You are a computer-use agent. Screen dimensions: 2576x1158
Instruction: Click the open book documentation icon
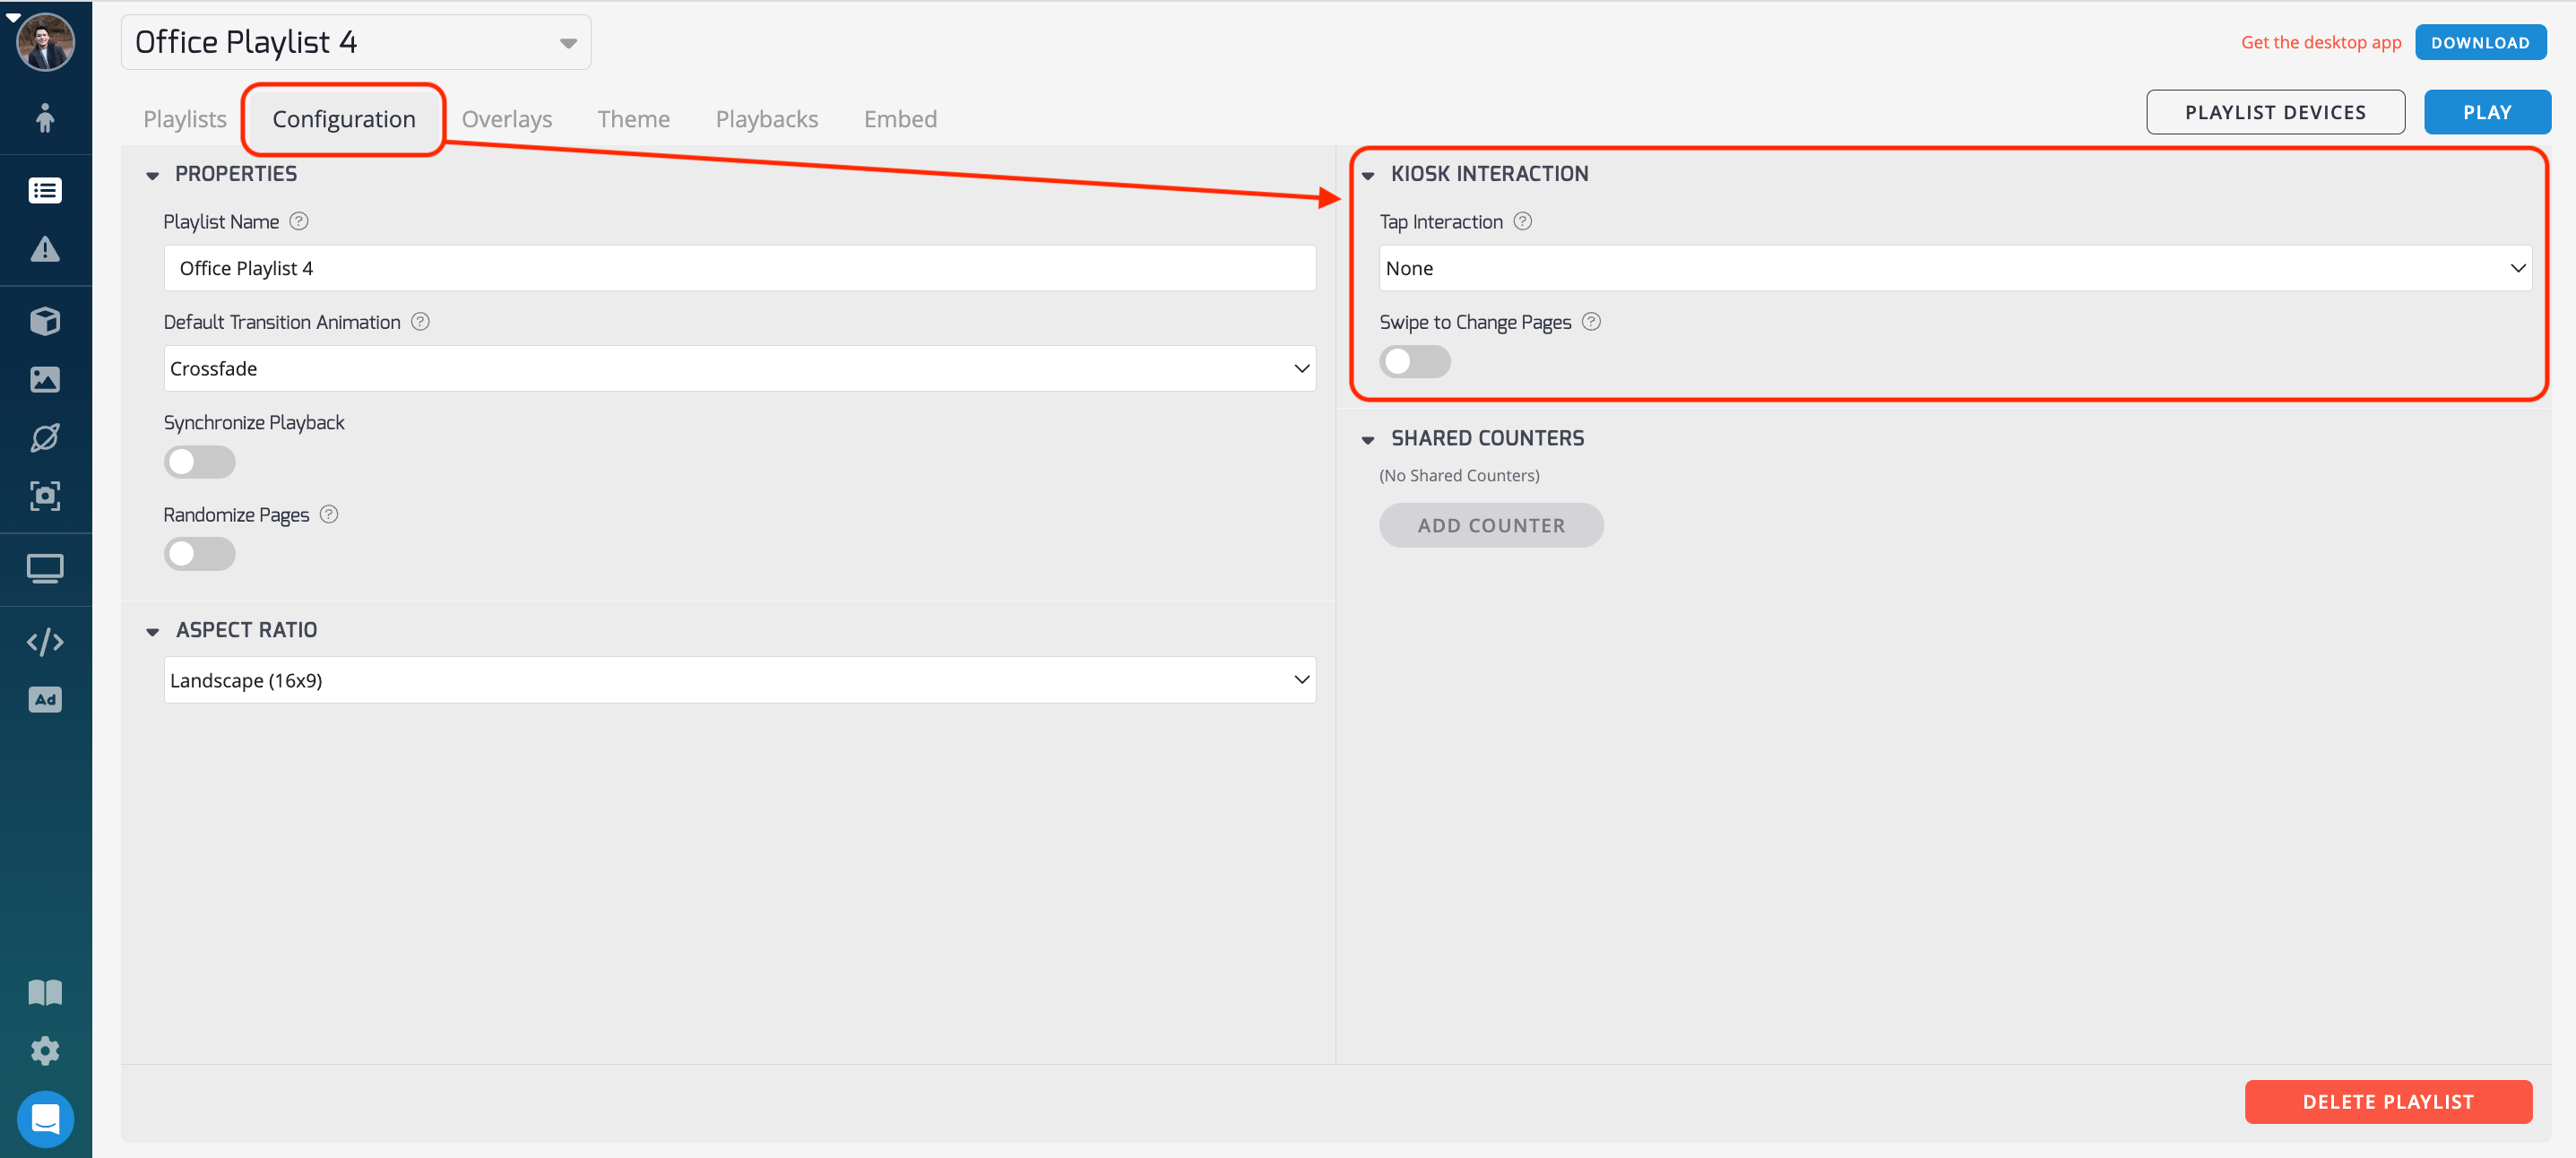(45, 992)
